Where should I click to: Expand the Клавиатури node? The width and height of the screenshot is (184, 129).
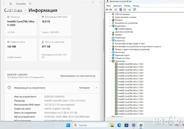110,38
